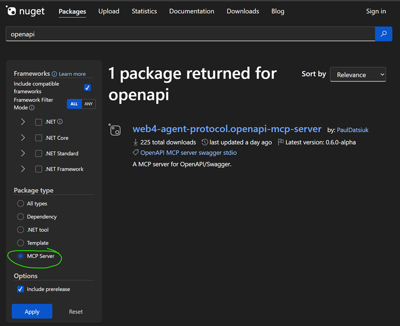Uncheck Include prerelease option
Viewport: 400px width, 326px height.
pyautogui.click(x=20, y=289)
